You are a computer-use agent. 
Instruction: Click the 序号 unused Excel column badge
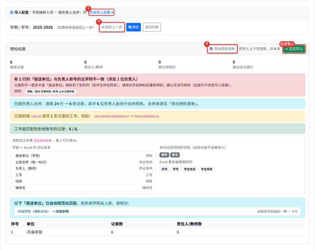pos(164,169)
